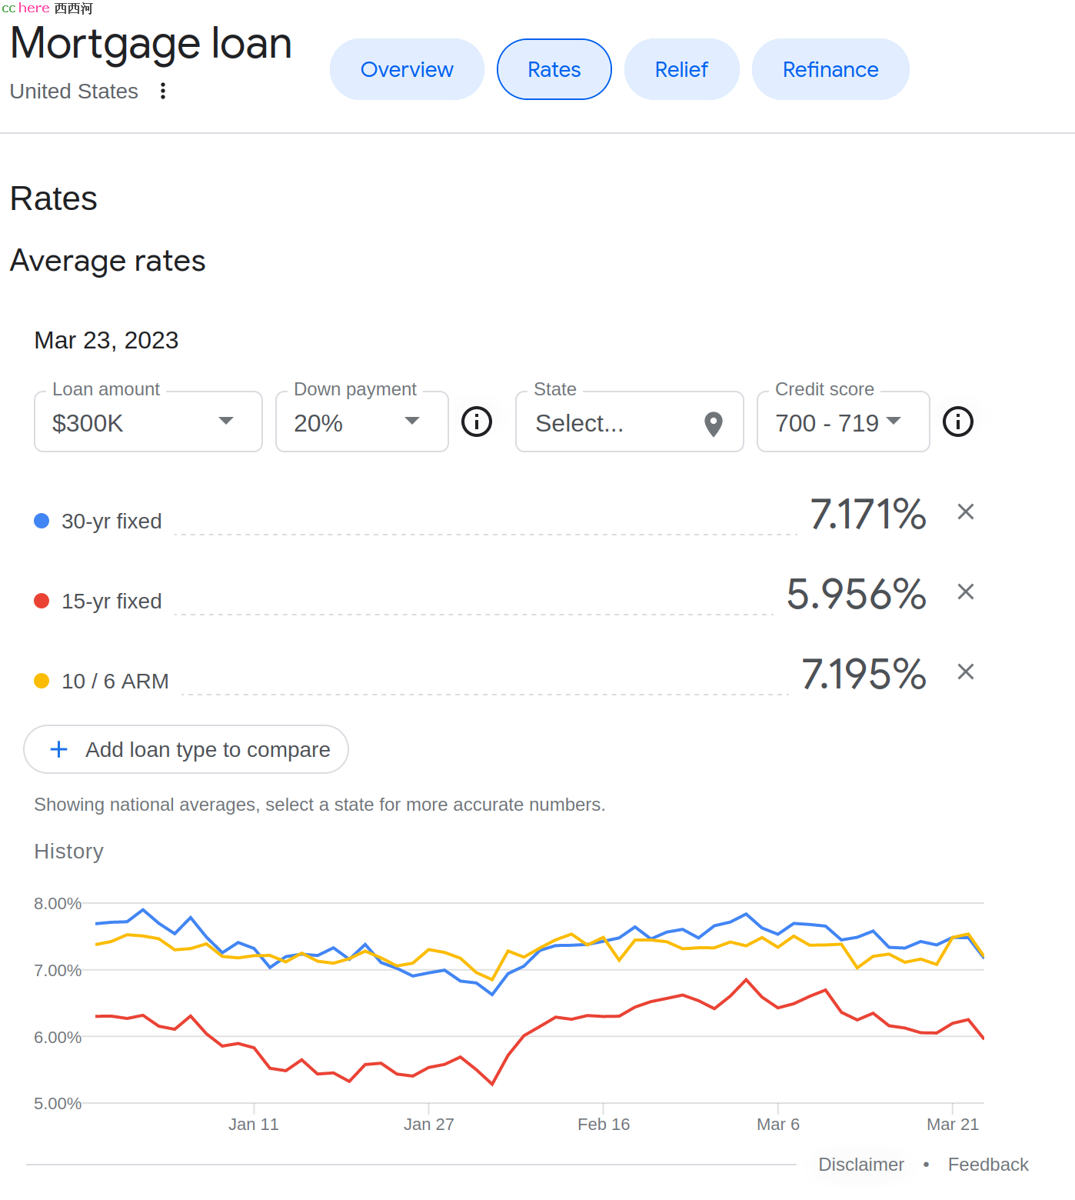
Task: Switch to the Refinance tab
Action: 830,69
